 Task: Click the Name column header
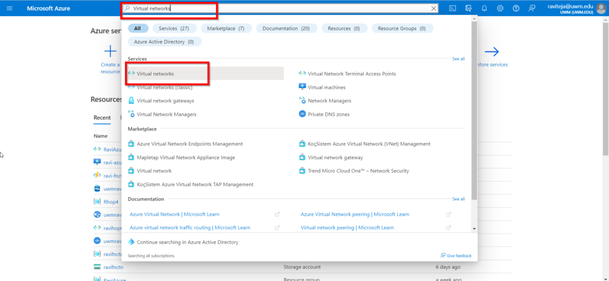pos(101,136)
